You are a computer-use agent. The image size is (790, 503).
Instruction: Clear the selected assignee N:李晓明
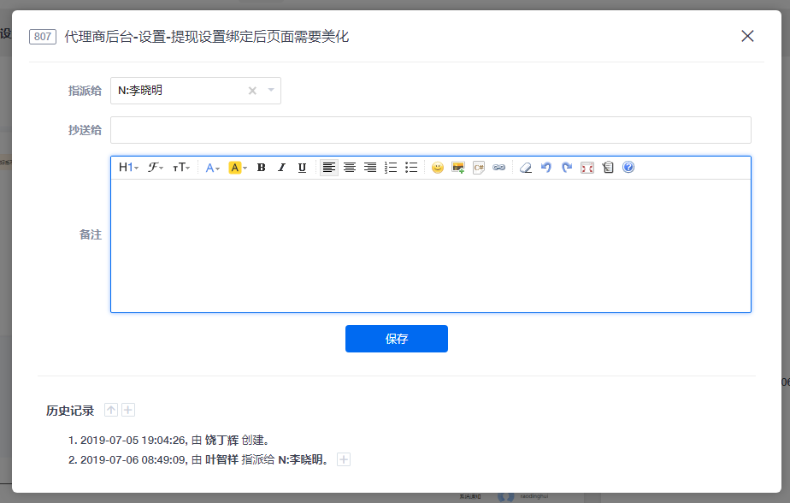point(252,91)
